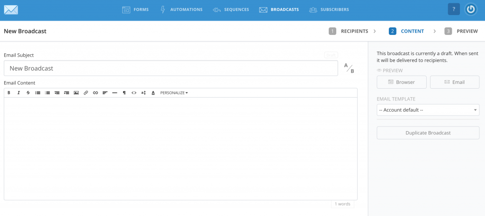Viewport: 485px width, 216px height.
Task: Open the Email Template dropdown
Action: 428,110
